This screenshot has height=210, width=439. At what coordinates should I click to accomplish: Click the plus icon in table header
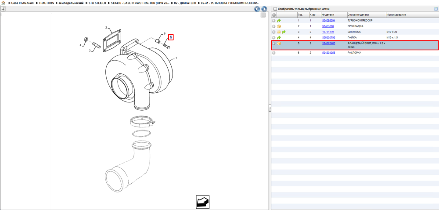[x=274, y=15]
